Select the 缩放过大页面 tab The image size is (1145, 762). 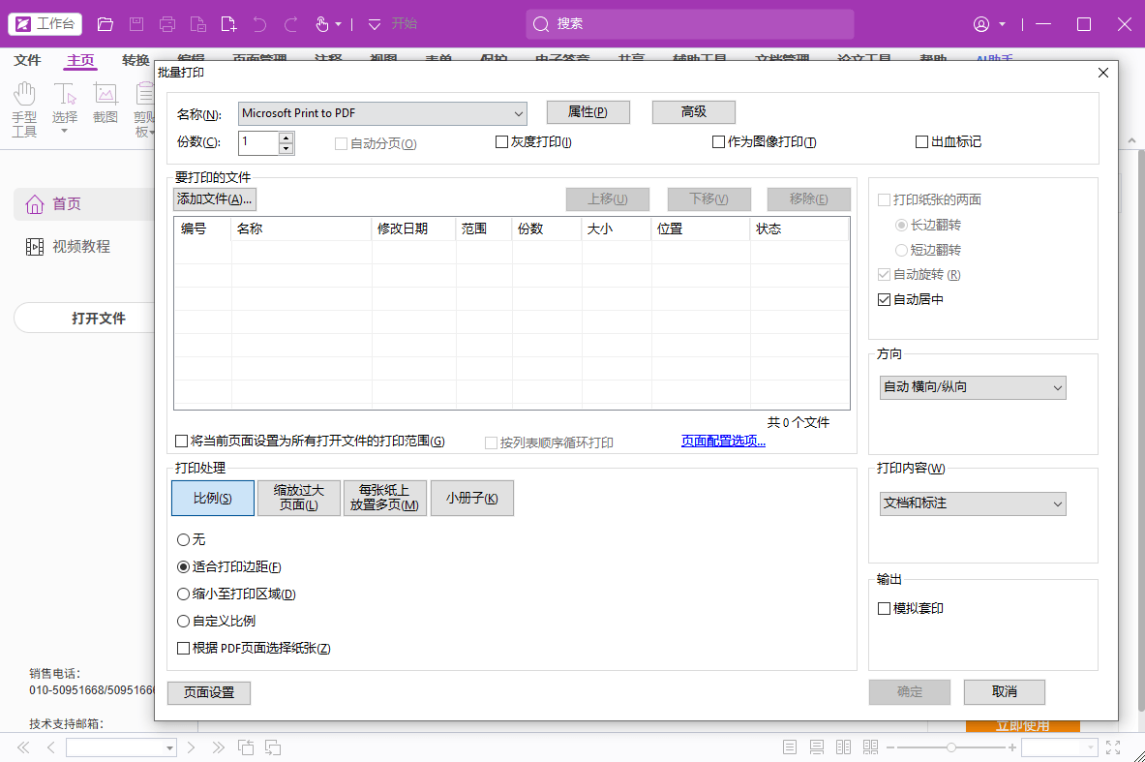[x=299, y=499]
